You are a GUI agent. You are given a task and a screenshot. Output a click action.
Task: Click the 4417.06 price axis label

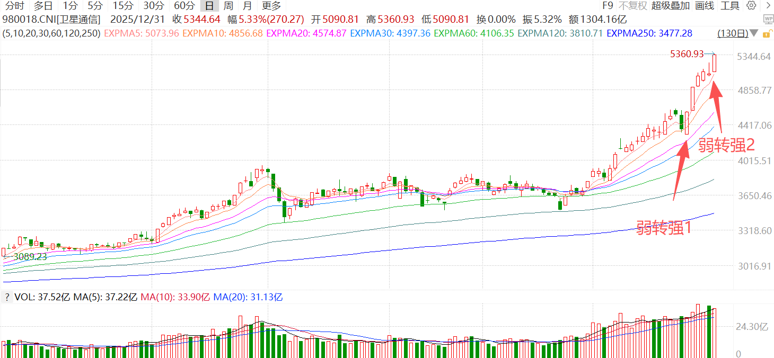click(x=753, y=126)
